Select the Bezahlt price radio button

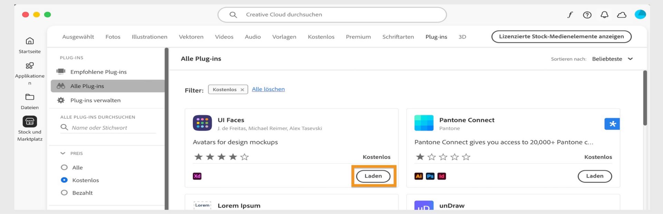click(64, 193)
